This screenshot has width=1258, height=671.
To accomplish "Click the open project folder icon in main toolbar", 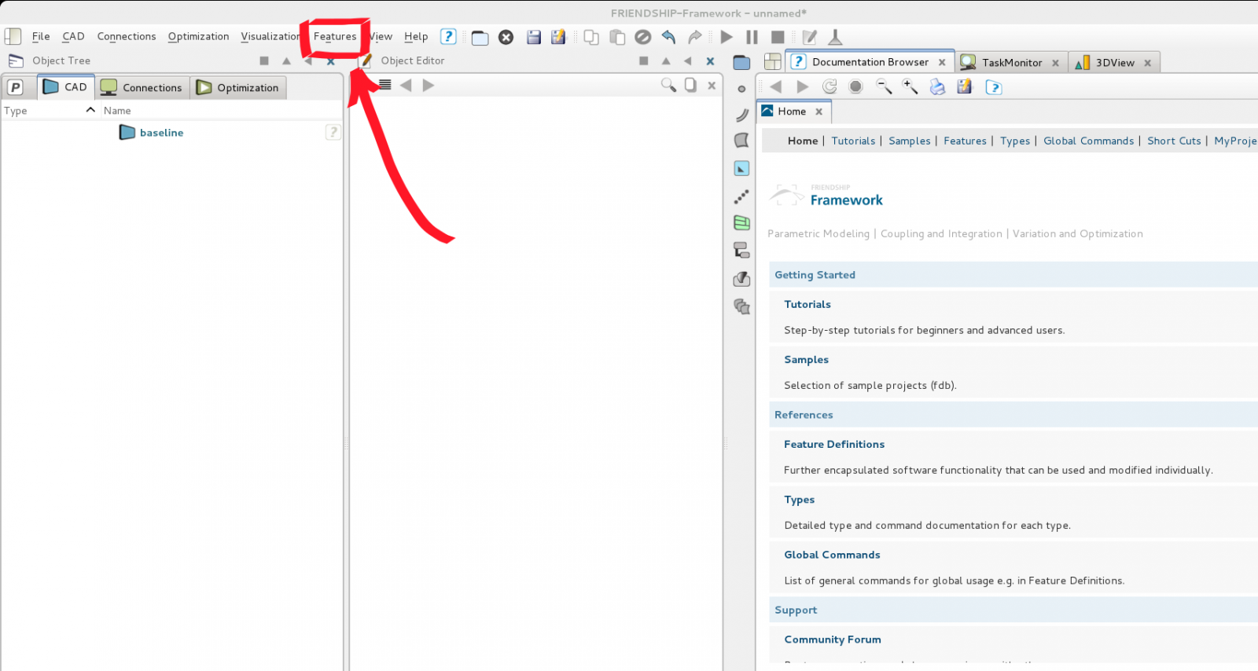I will (x=480, y=38).
